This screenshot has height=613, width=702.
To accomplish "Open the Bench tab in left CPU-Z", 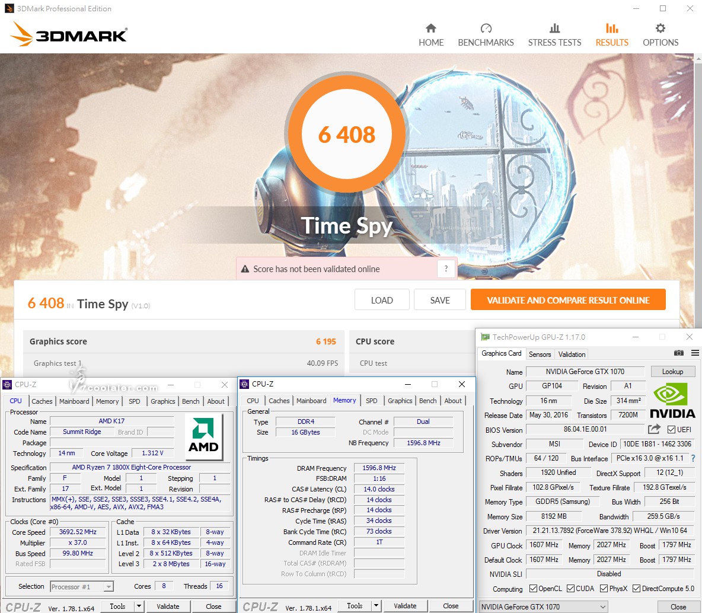I will pyautogui.click(x=191, y=401).
